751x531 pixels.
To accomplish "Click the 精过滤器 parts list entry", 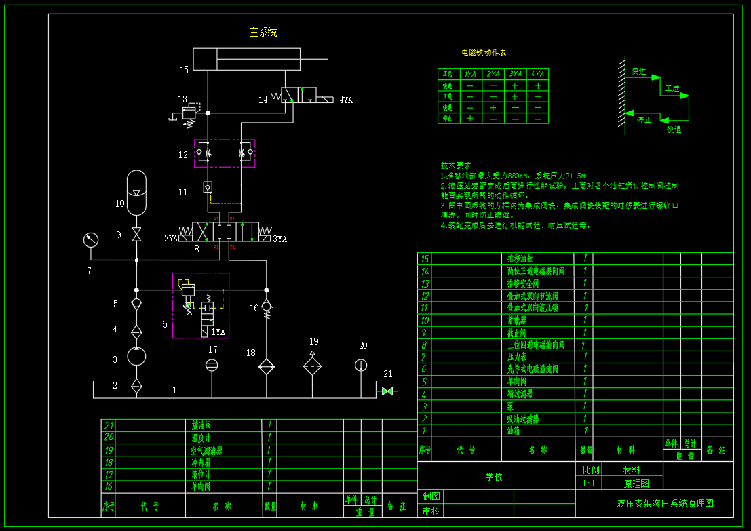I will 520,393.
